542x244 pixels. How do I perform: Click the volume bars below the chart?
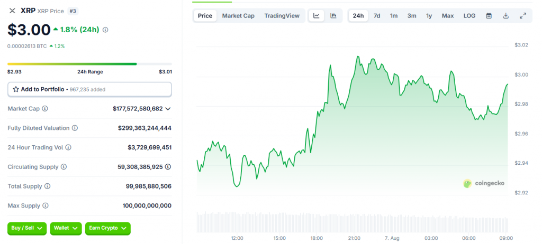352,221
